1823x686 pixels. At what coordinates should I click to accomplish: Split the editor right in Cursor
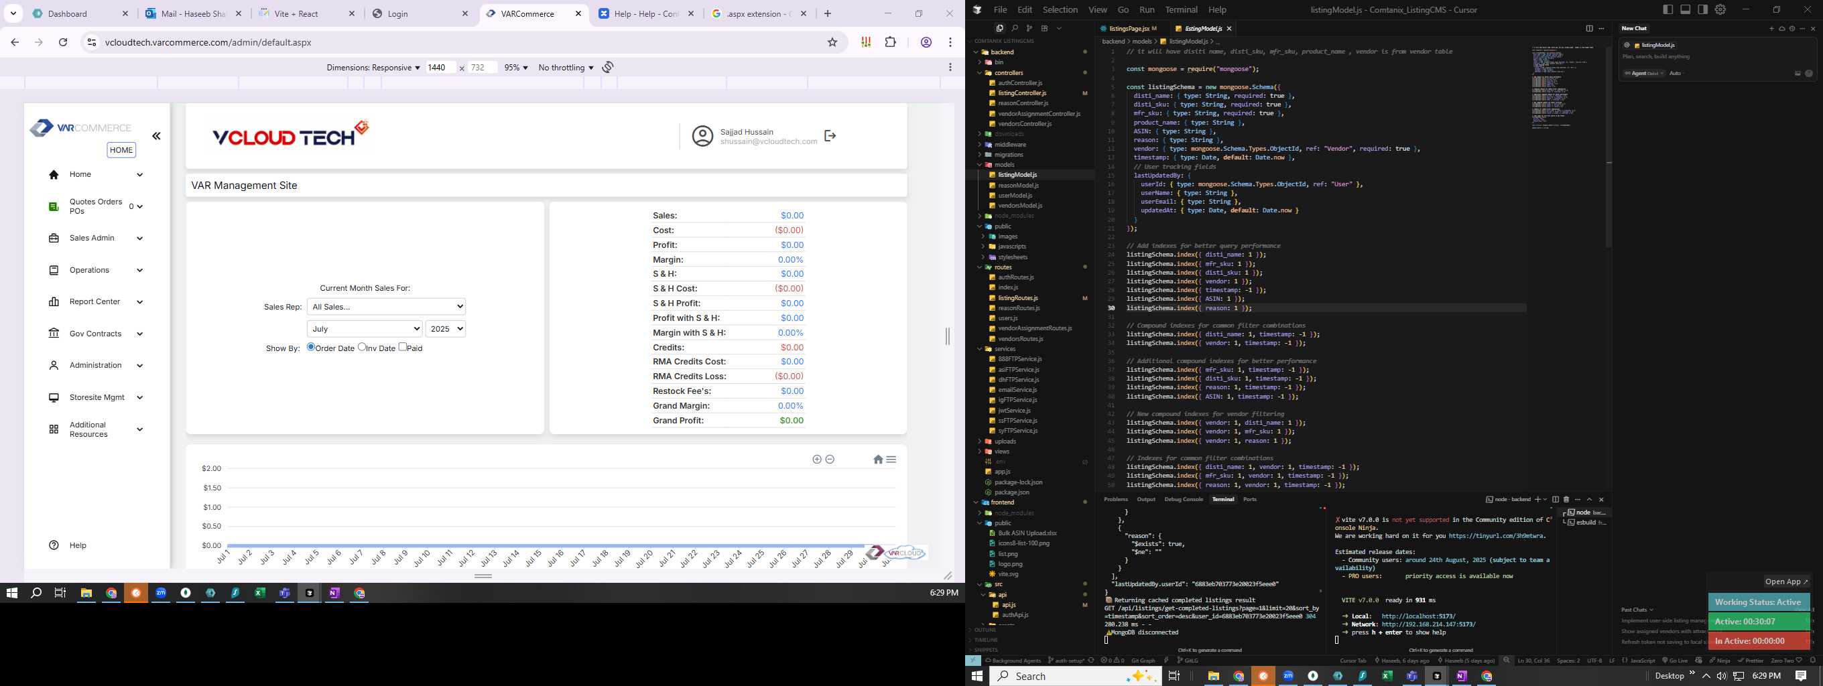[1588, 28]
